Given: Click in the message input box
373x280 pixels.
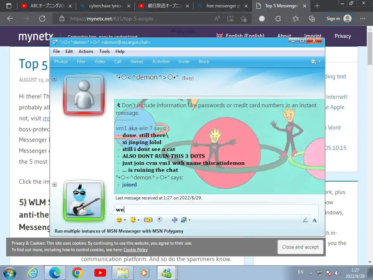Looking at the screenshot, I should (x=216, y=210).
